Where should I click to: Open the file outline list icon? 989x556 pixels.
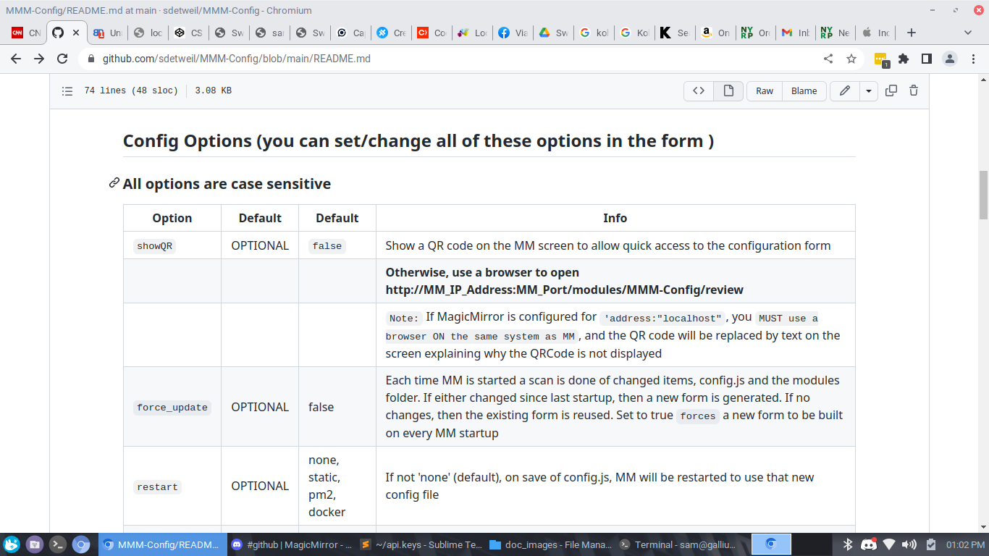(x=67, y=90)
